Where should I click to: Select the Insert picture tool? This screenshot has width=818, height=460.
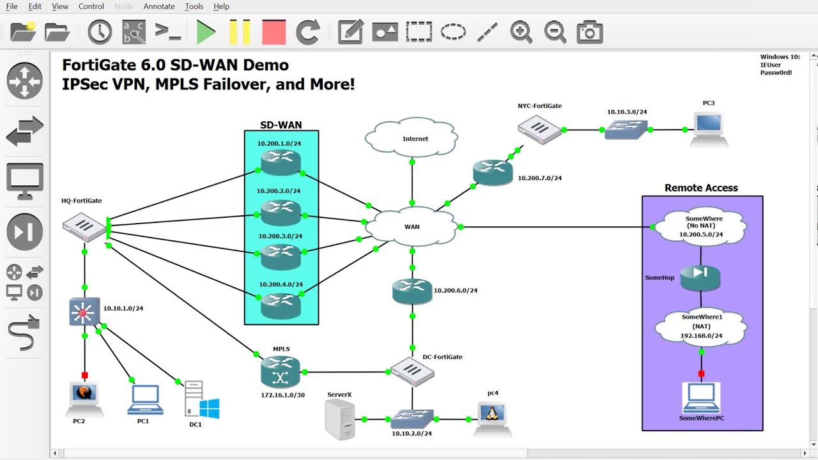click(385, 32)
